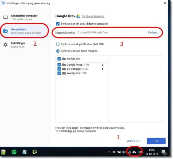This screenshot has width=173, height=159.
Task: Click the Wordpress folder icon
Action: 64,73
